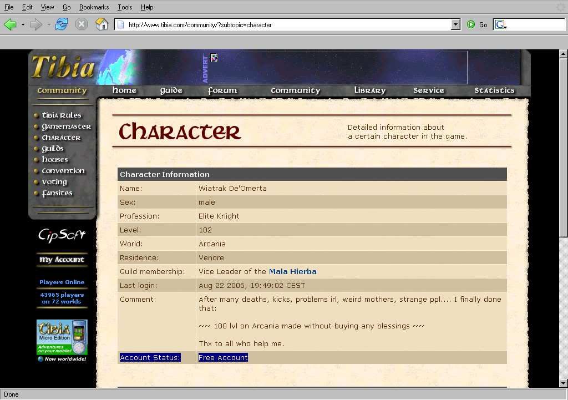The width and height of the screenshot is (568, 400).
Task: Open Character in the sidebar
Action: point(61,138)
